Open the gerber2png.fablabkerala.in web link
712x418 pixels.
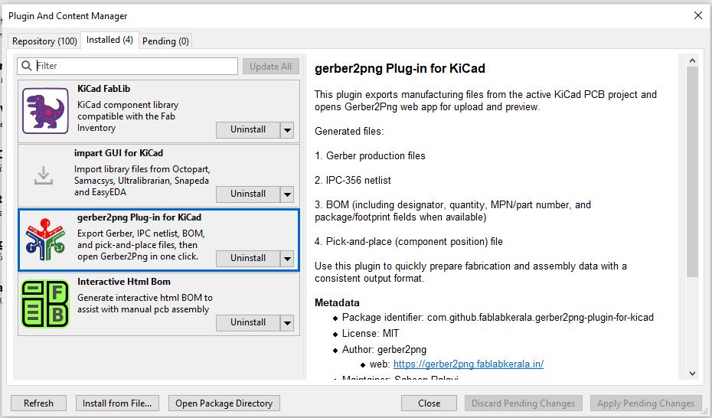click(x=468, y=364)
